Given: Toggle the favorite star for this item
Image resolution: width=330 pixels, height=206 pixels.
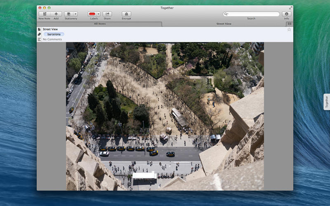Looking at the screenshot, I should click(289, 29).
